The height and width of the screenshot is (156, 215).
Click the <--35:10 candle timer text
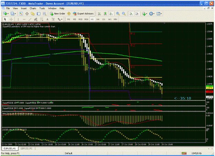click(183, 98)
